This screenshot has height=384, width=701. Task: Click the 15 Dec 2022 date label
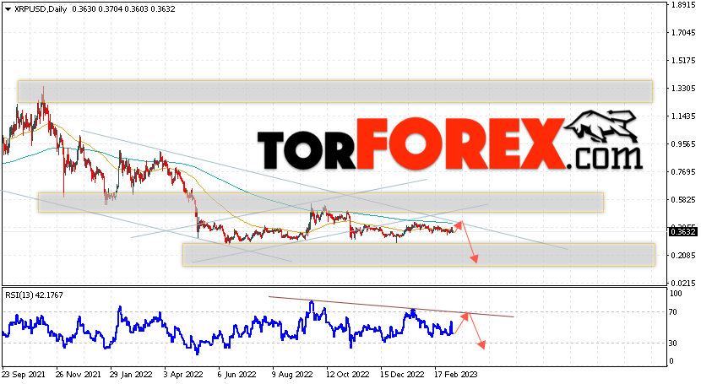402,374
